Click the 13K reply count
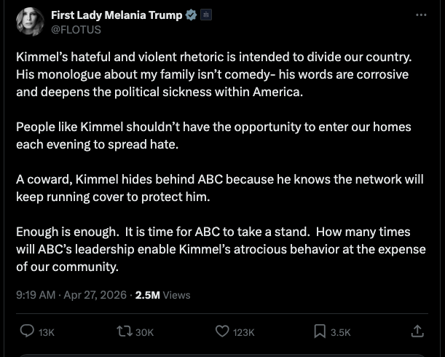This screenshot has width=445, height=357. (47, 332)
